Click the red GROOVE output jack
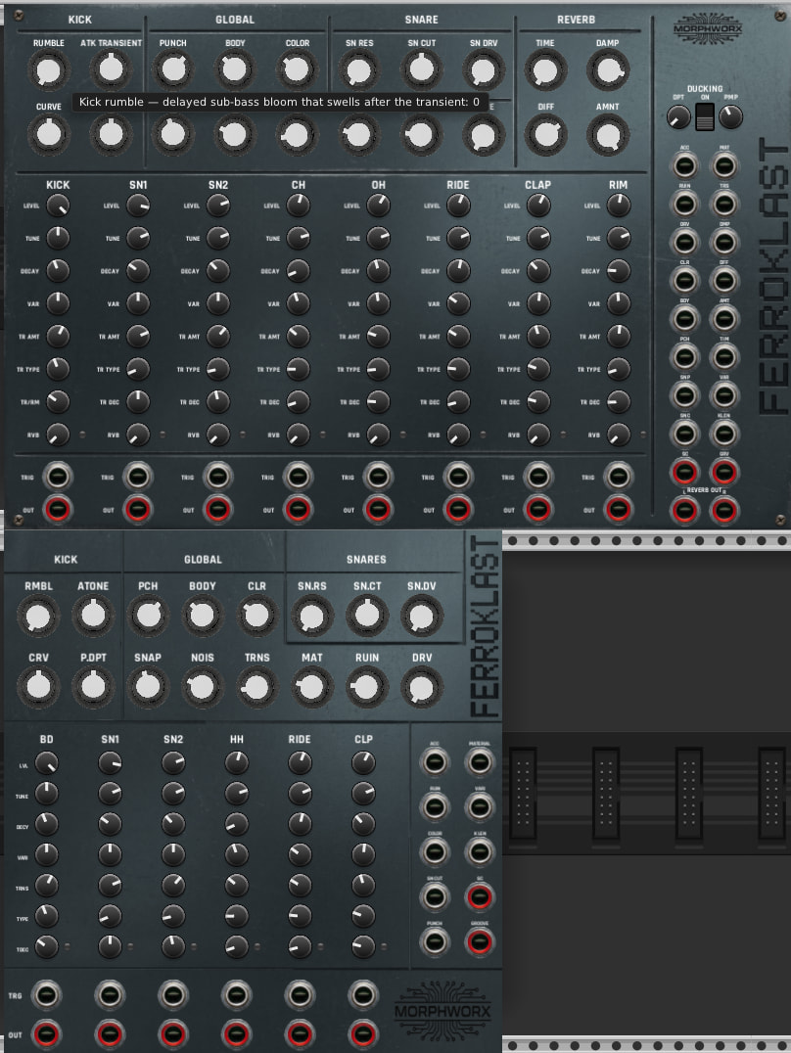 tap(479, 941)
